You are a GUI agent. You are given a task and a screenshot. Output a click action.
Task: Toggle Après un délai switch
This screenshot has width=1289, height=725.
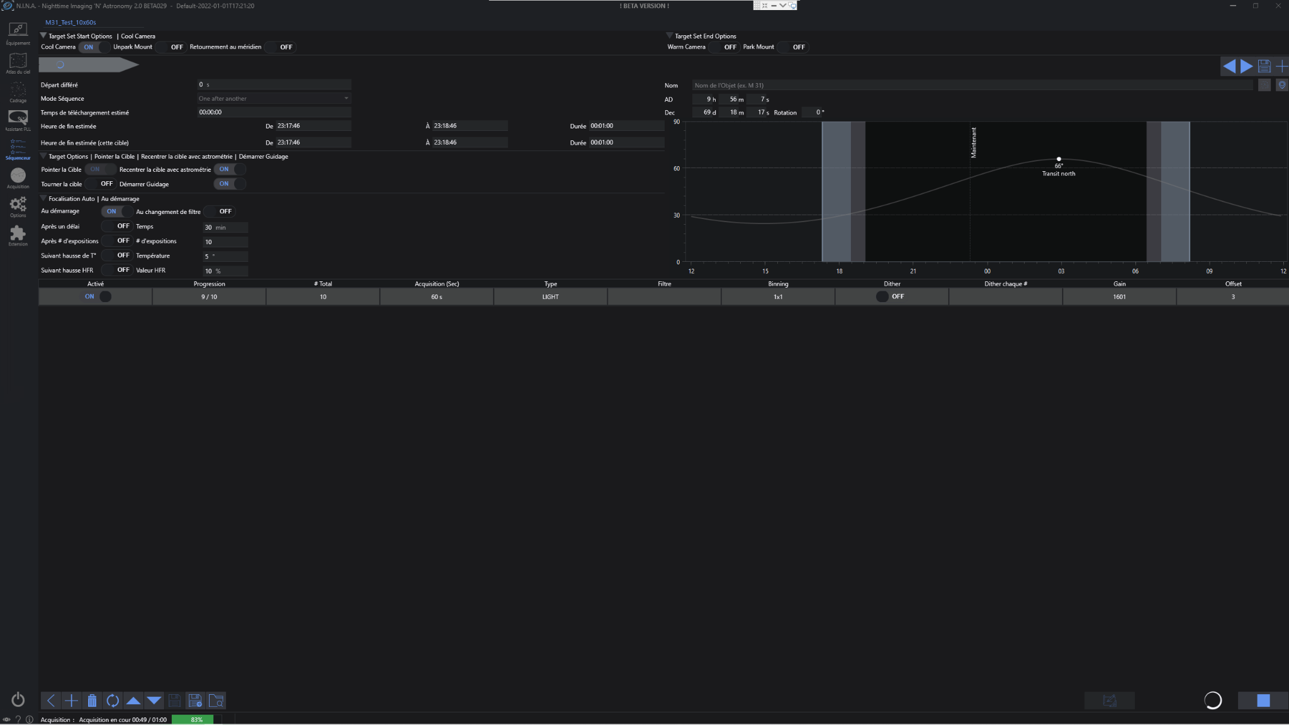coord(117,226)
